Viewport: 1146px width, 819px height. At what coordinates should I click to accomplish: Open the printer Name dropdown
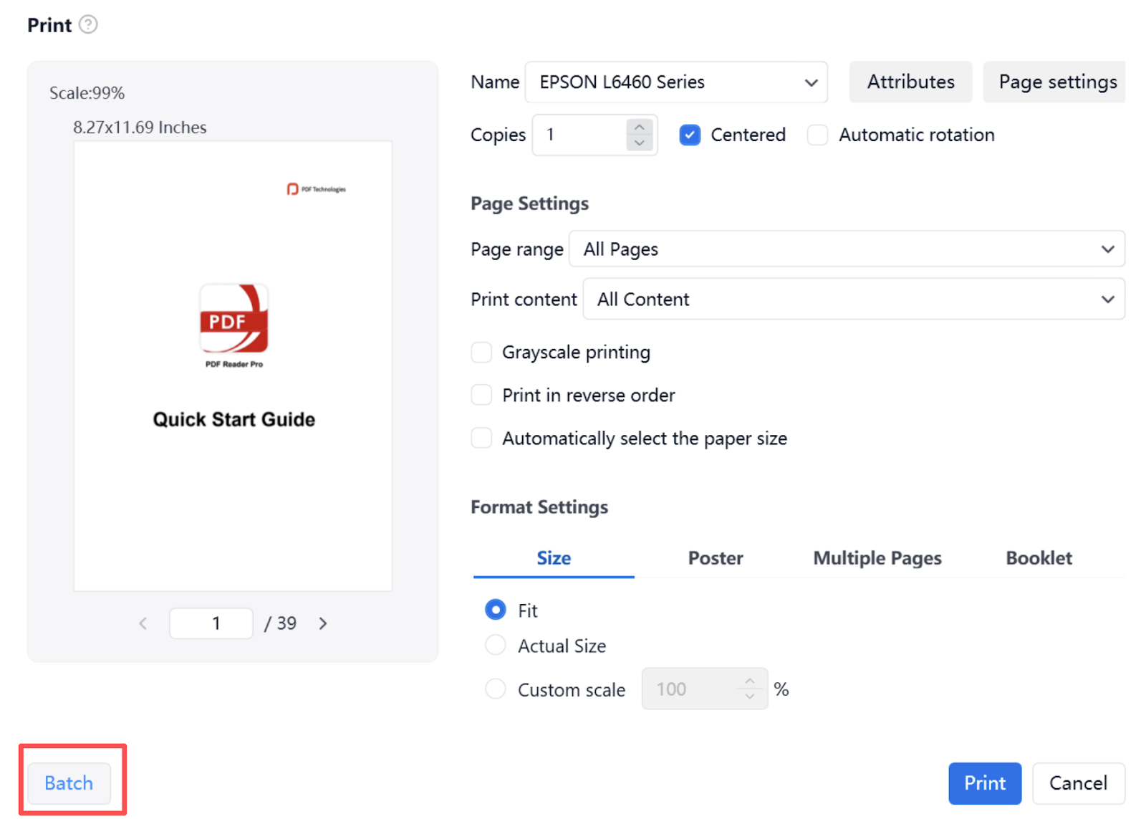pyautogui.click(x=676, y=82)
